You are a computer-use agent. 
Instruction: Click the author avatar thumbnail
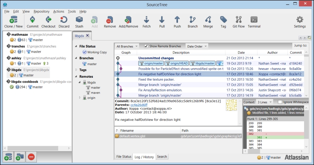(x=231, y=105)
